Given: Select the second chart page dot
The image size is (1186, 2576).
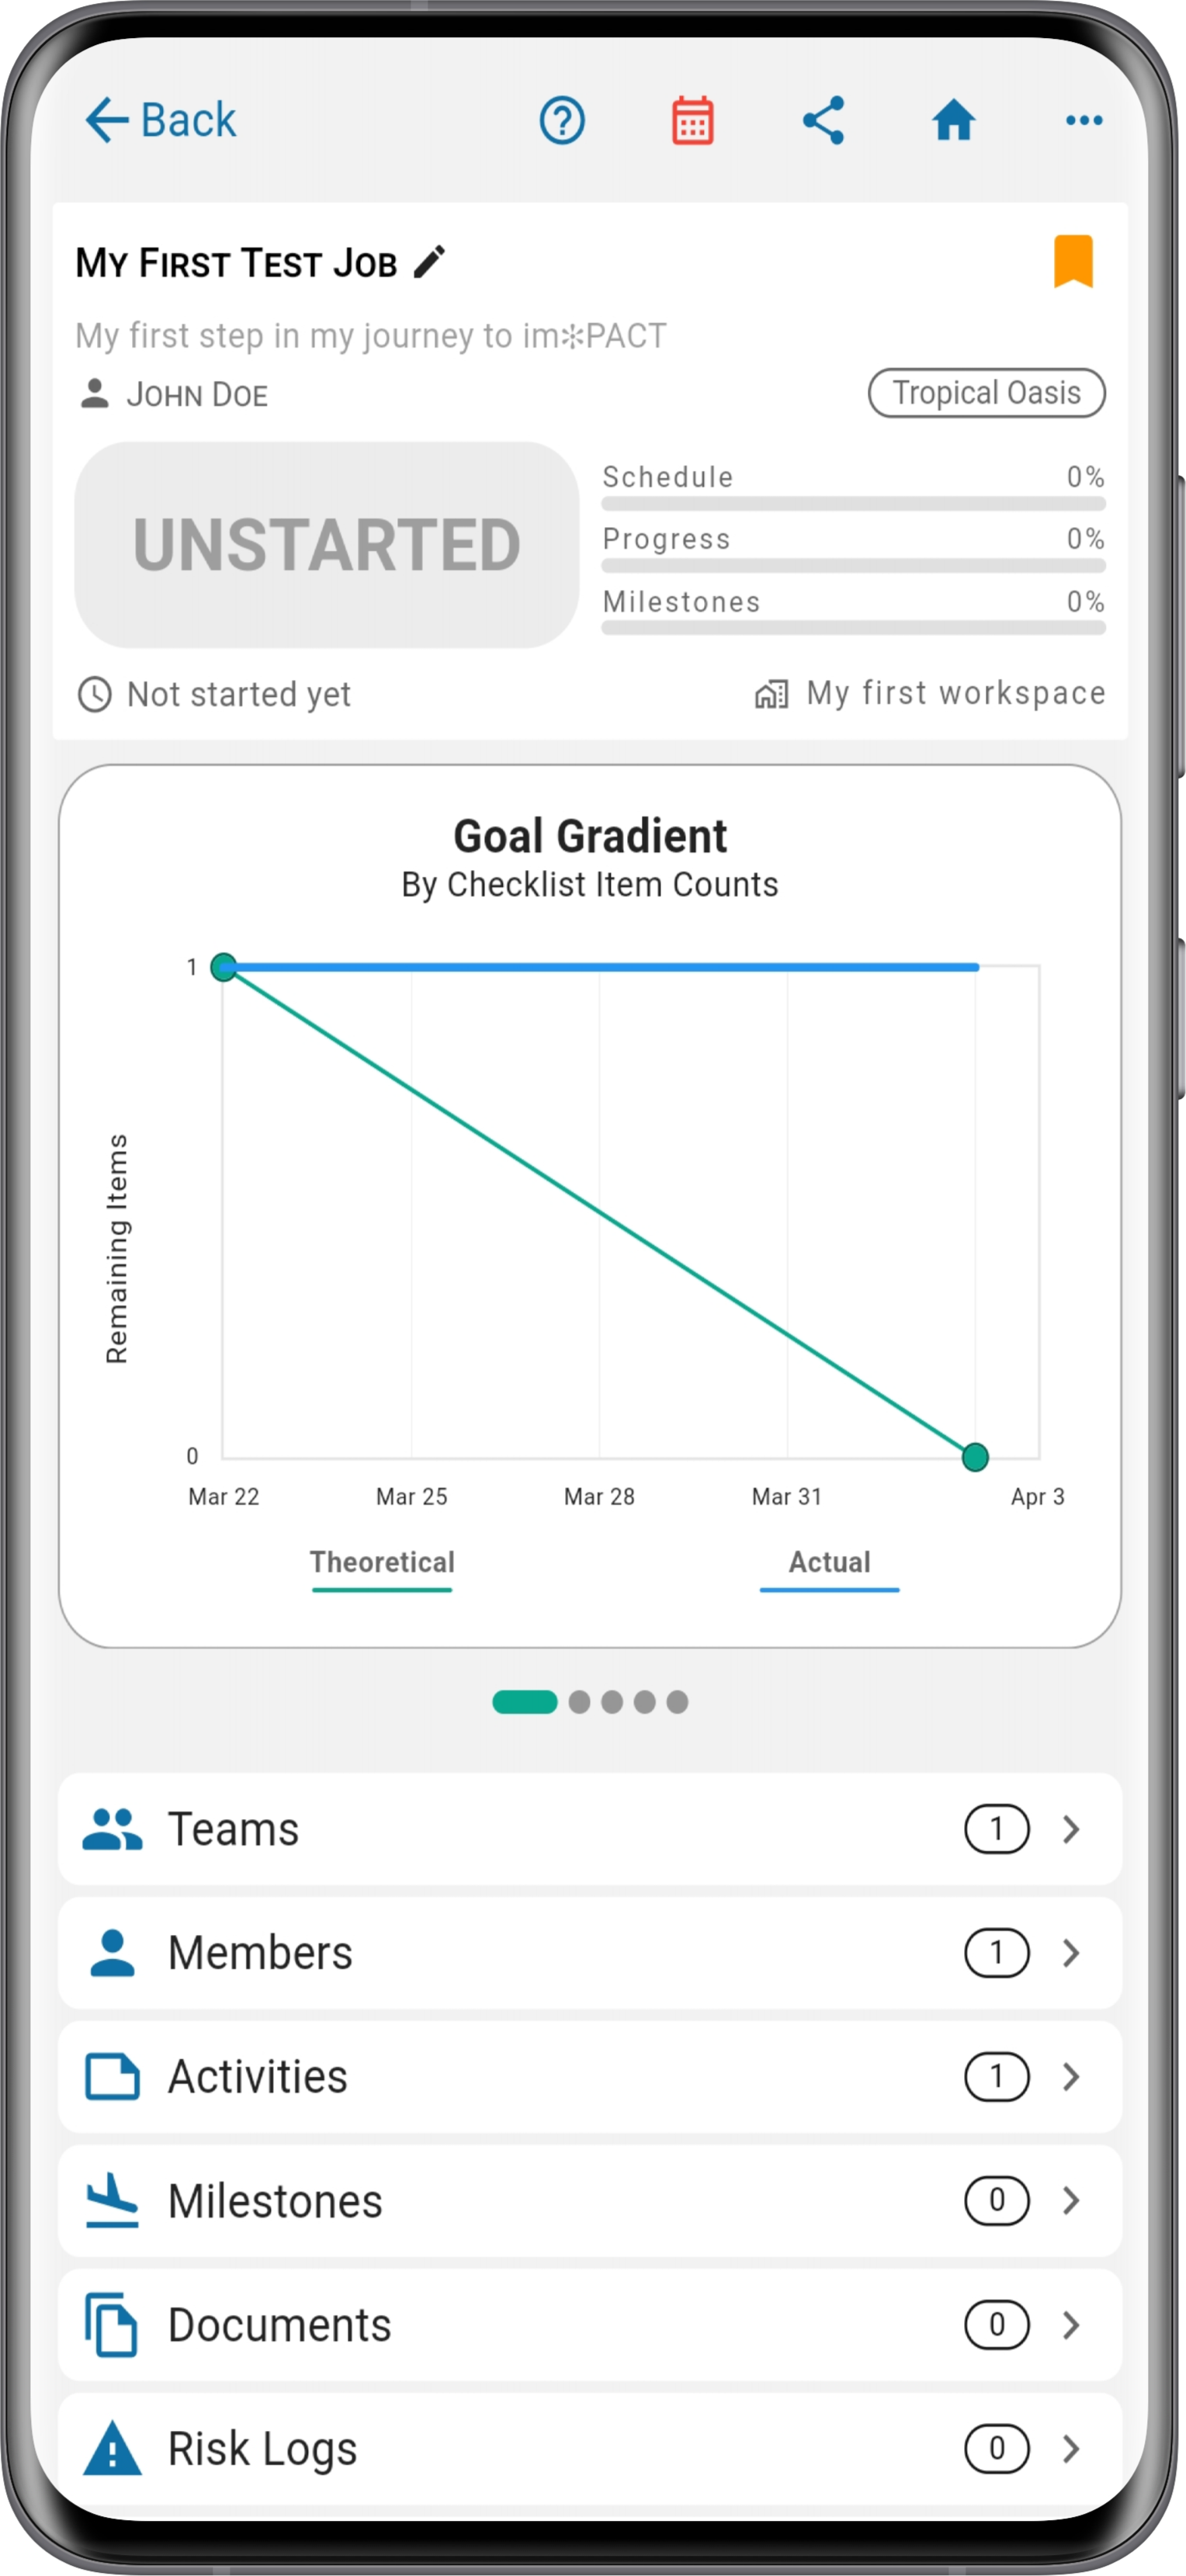Looking at the screenshot, I should [579, 1702].
